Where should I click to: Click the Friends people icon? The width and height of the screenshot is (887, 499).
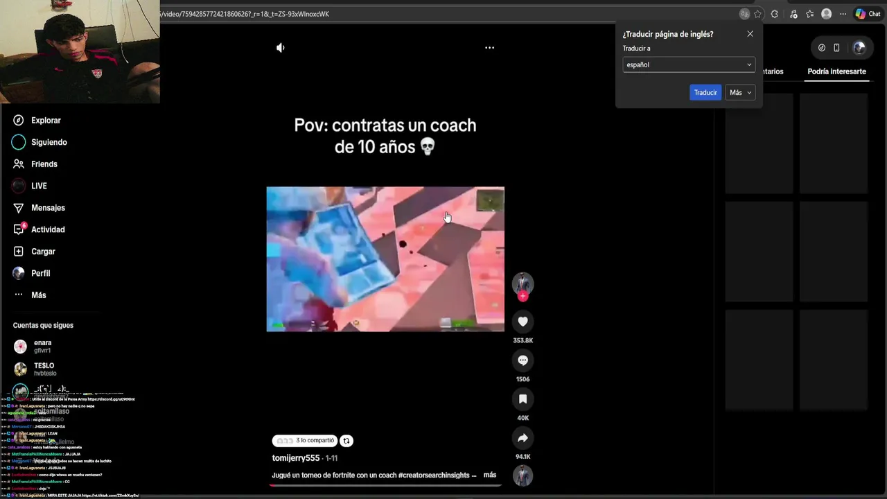19,164
